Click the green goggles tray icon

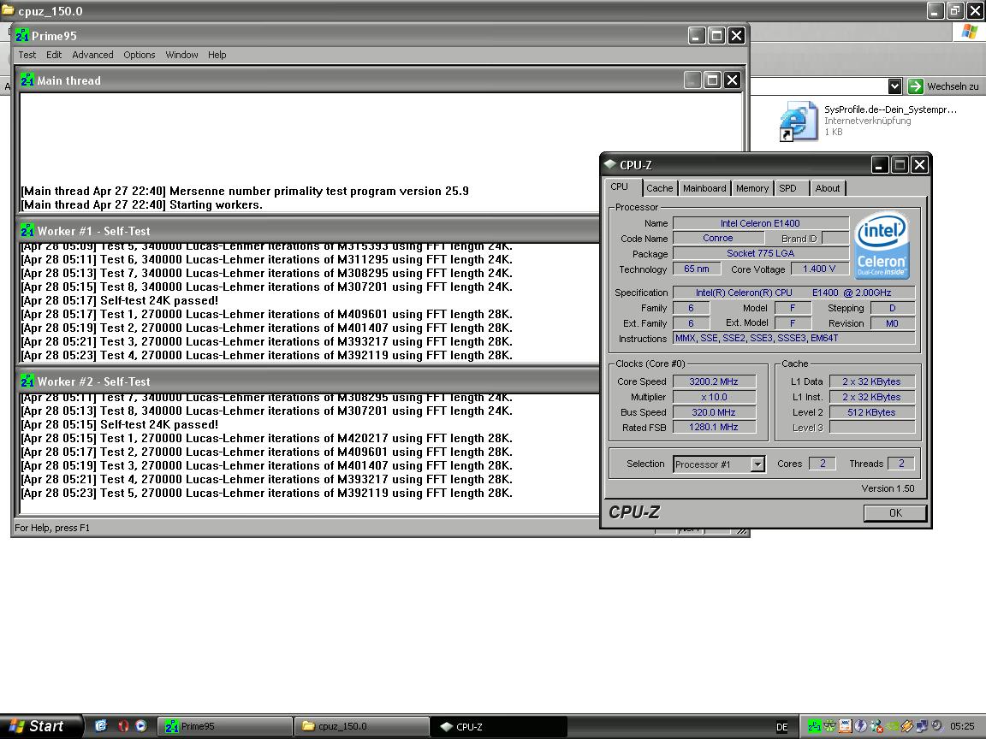pos(829,726)
